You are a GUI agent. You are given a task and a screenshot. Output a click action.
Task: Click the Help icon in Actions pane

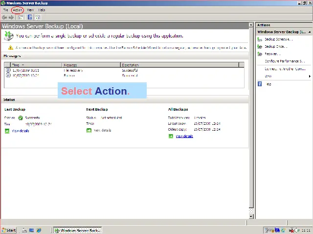[x=260, y=84]
